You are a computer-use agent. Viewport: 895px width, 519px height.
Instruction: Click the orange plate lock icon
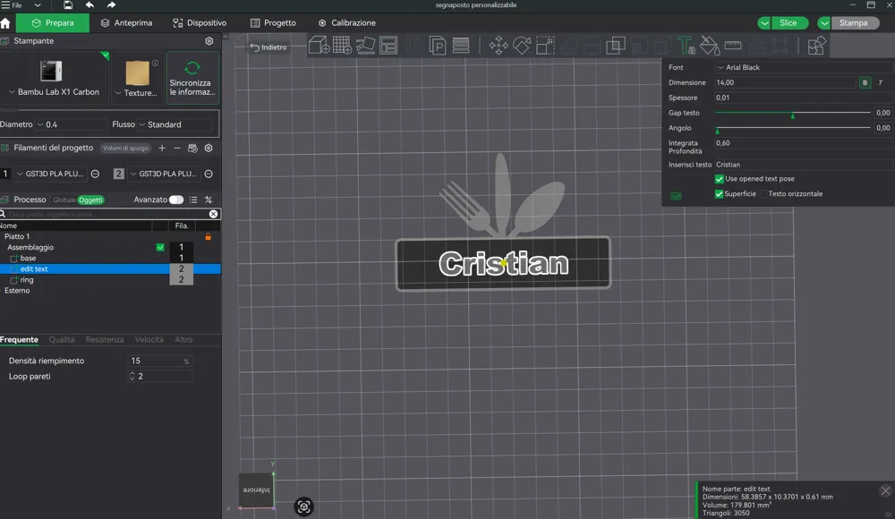click(x=209, y=236)
